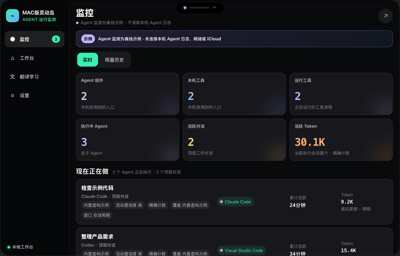Click the Codex · 顶层对话 subtitle

(98, 245)
